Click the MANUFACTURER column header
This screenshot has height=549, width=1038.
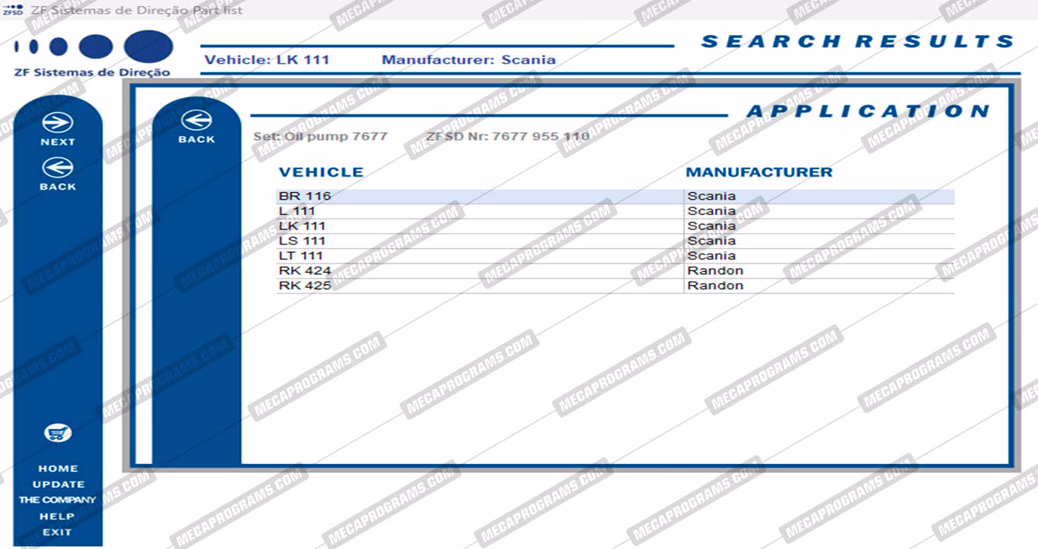point(759,172)
